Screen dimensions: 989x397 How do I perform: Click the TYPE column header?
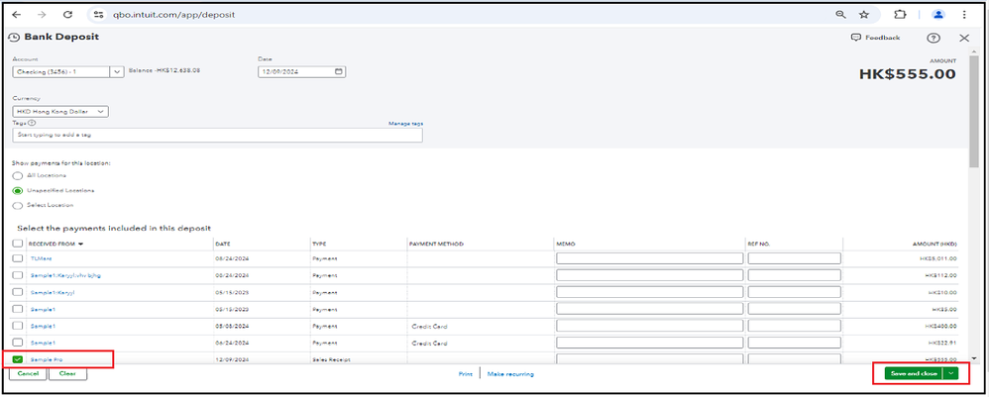point(318,244)
